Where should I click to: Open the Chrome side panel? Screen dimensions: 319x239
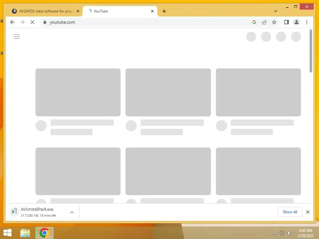pyautogui.click(x=287, y=22)
